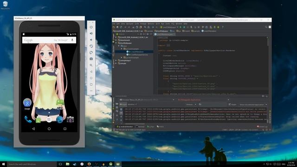Tap Android recents navigation key on phone screen
Screen dimensions: 297x167
65,129
